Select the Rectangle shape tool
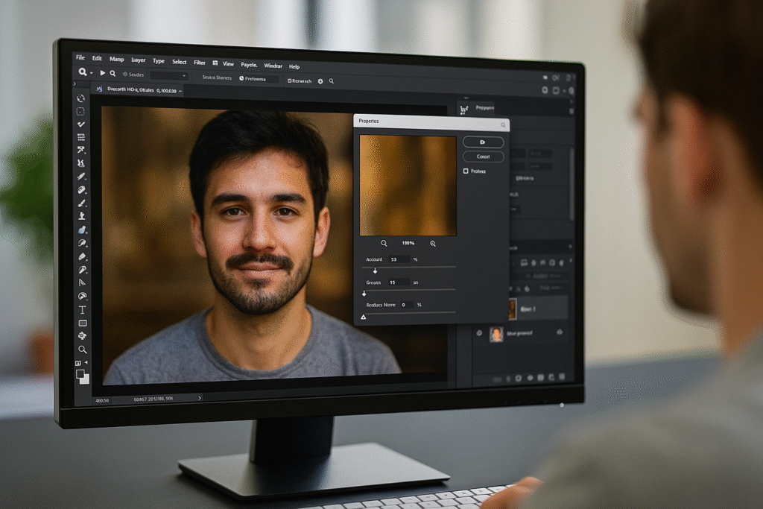The height and width of the screenshot is (509, 763). coord(82,323)
